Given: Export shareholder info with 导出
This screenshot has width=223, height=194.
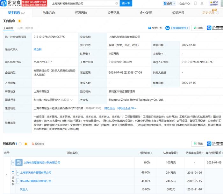Looking at the screenshot, I should tap(198, 144).
